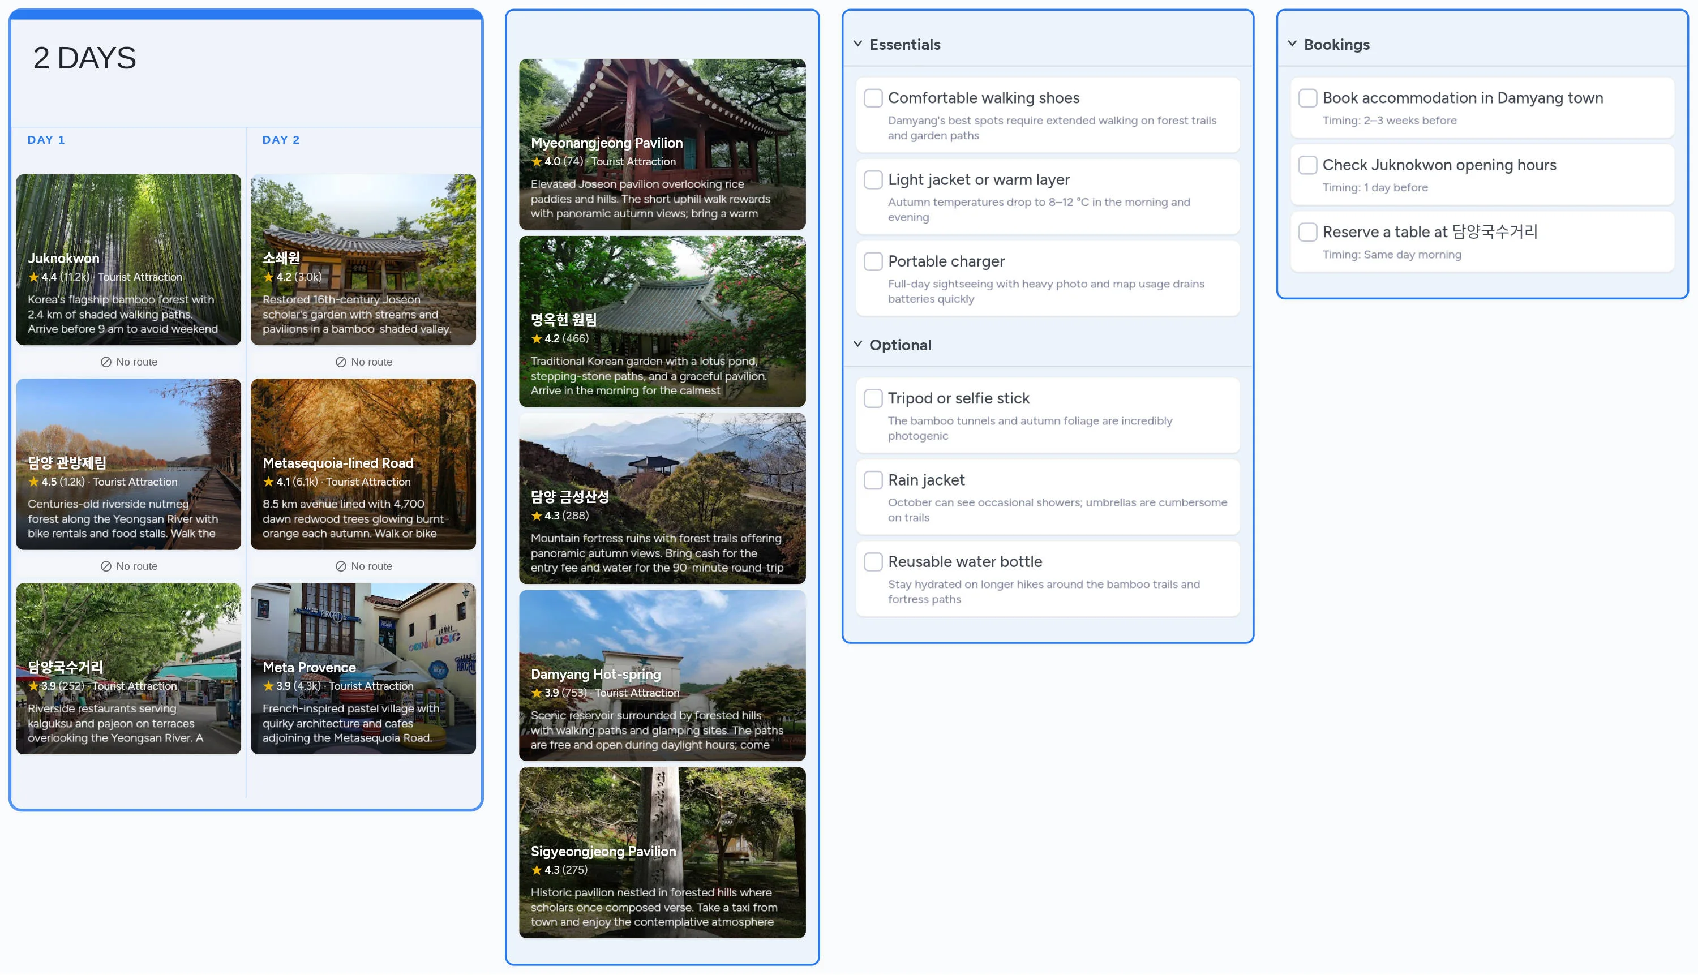Select the DAY 2 column header
The height and width of the screenshot is (975, 1698).
pos(281,140)
